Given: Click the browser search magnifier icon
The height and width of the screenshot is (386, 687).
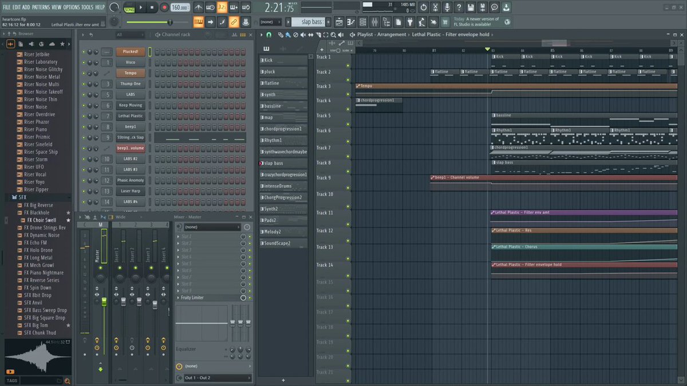Looking at the screenshot, I should coord(66,381).
